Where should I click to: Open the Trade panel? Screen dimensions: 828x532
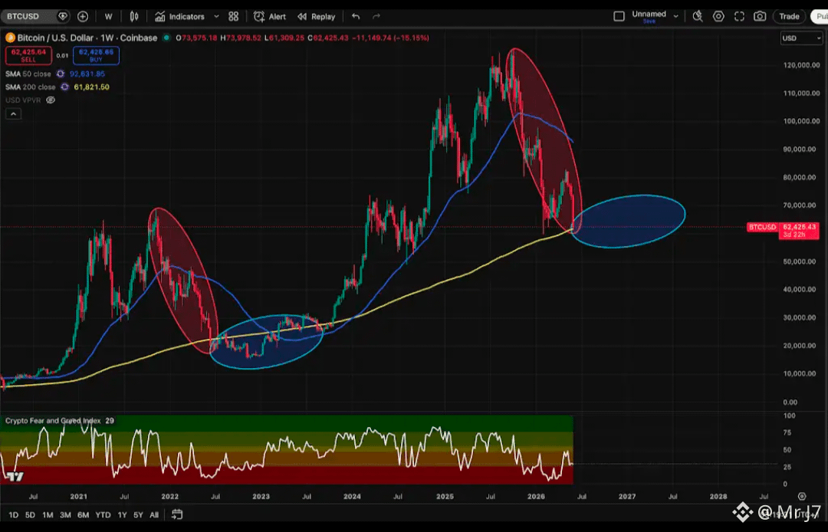coord(789,16)
